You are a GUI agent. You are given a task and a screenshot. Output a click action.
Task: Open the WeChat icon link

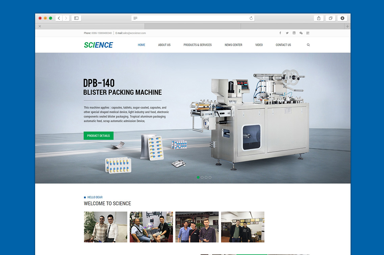301,33
